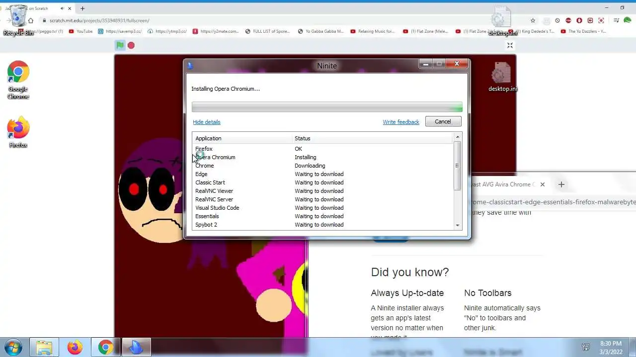636x357 pixels.
Task: Click the Installing status text
Action: pos(305,157)
